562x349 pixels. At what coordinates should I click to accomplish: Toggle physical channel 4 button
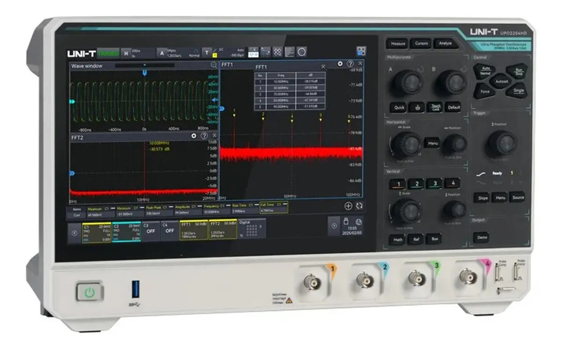452,182
